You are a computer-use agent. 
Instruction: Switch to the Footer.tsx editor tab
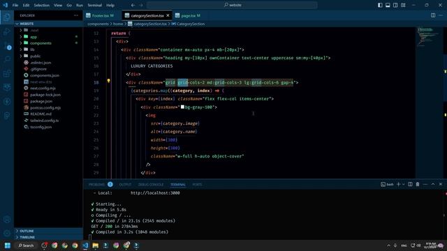pos(103,15)
